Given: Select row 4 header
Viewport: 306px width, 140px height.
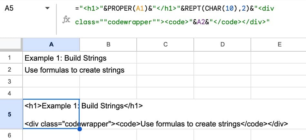Looking at the screenshot, I should 9,93.
